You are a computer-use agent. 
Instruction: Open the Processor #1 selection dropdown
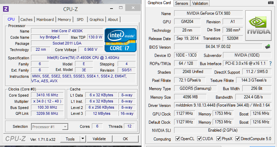coord(50,127)
